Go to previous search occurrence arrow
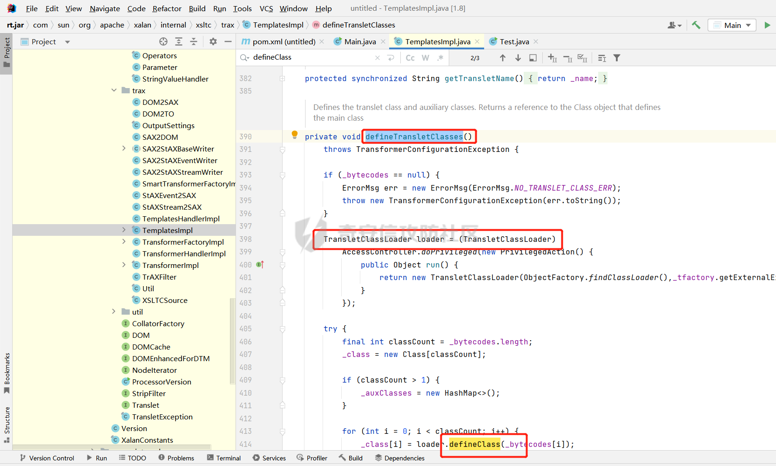The height and width of the screenshot is (466, 776). (503, 58)
